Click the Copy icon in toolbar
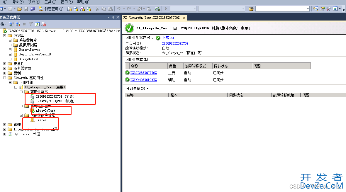 pos(104,9)
